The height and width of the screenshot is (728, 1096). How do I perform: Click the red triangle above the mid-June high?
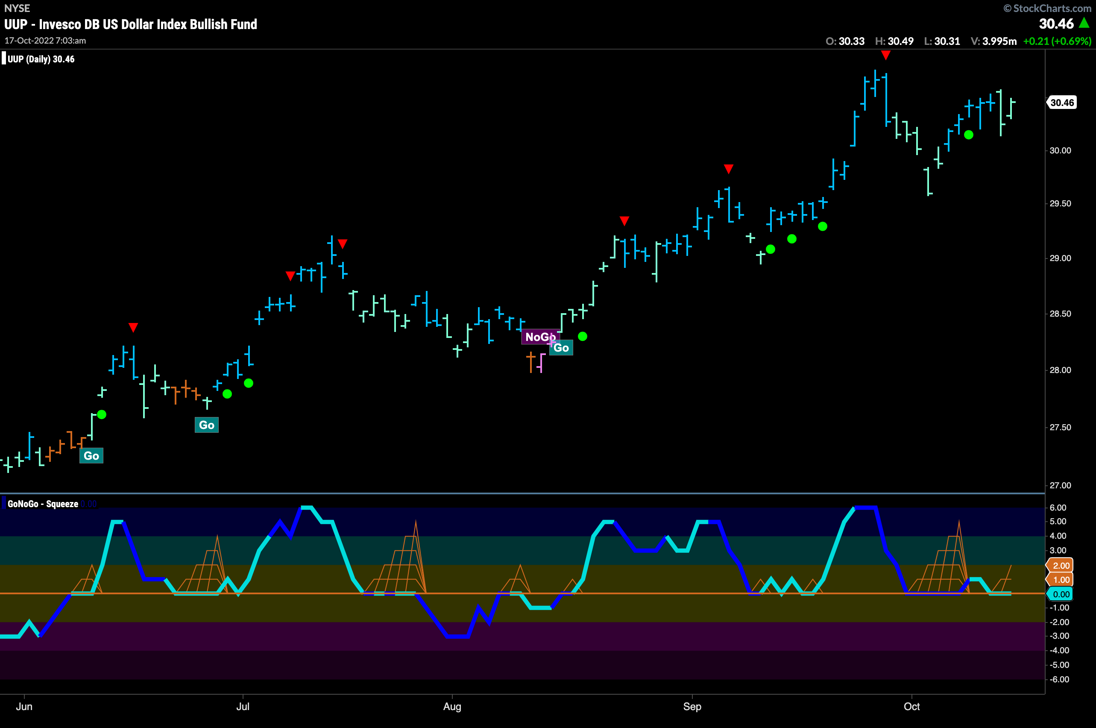(x=133, y=328)
